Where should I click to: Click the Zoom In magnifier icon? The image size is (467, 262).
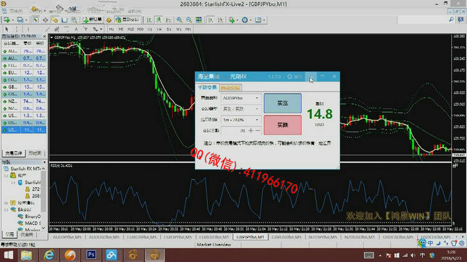pos(179,20)
